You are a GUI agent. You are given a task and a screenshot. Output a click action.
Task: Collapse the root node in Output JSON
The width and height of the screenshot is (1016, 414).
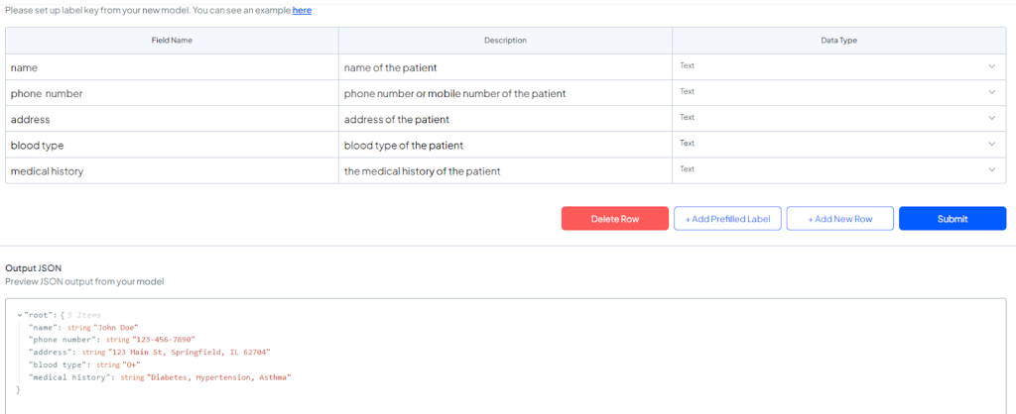pyautogui.click(x=20, y=315)
